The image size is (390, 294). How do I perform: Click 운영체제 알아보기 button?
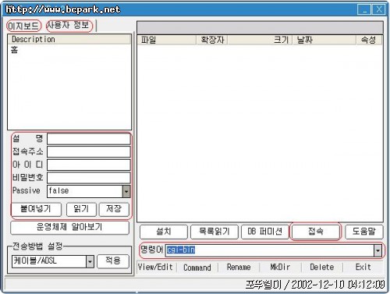(69, 228)
